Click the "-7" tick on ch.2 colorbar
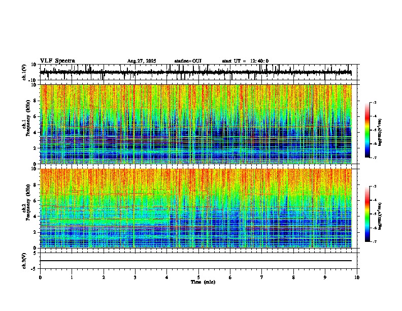The height and width of the screenshot is (311, 402). pyautogui.click(x=375, y=242)
